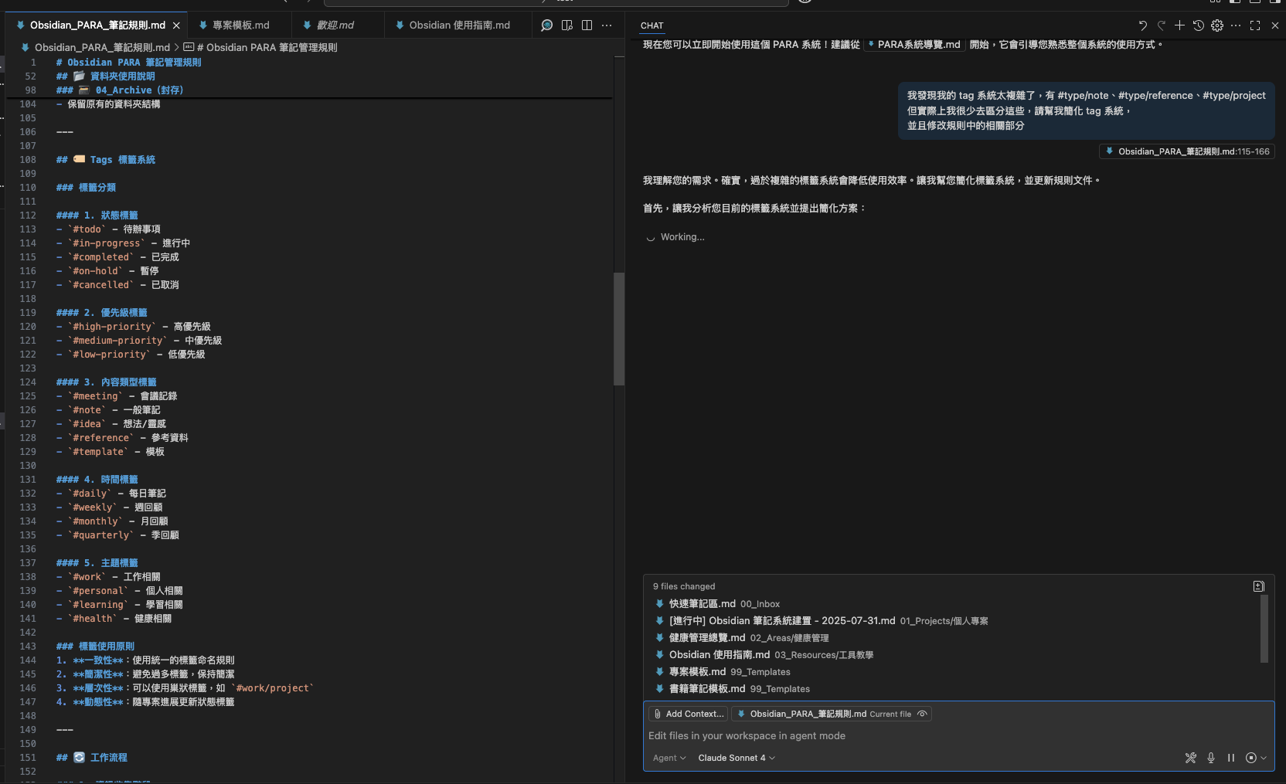This screenshot has width=1286, height=784.
Task: Start a new chat with plus icon
Action: [1179, 25]
